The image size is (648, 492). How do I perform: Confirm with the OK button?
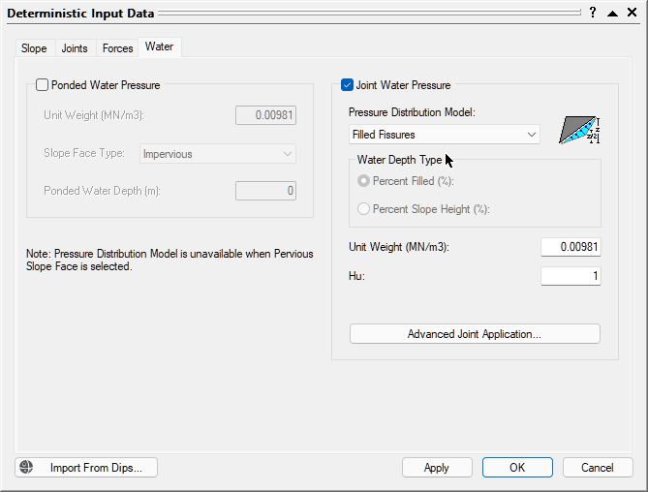pyautogui.click(x=517, y=468)
